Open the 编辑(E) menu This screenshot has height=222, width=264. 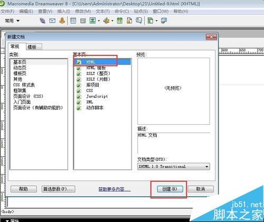[26, 12]
